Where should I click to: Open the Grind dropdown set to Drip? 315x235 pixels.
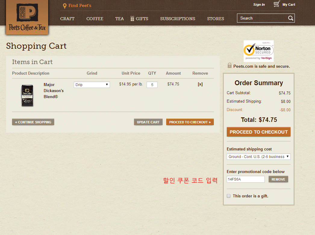click(x=92, y=85)
